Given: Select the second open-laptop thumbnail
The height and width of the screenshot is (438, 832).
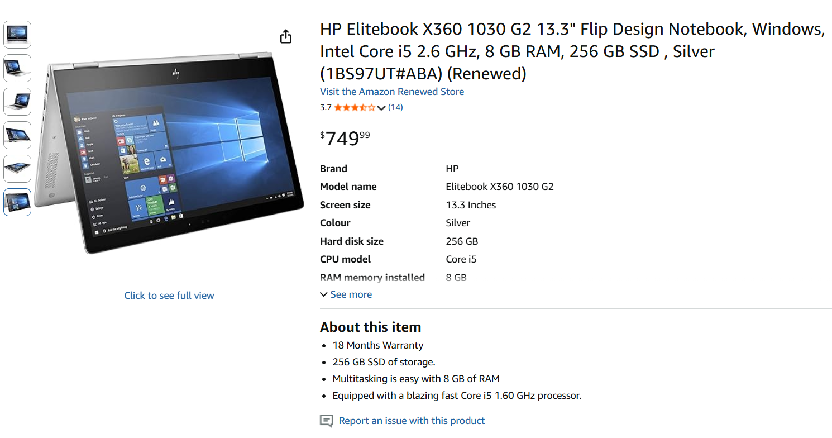Looking at the screenshot, I should tap(17, 68).
